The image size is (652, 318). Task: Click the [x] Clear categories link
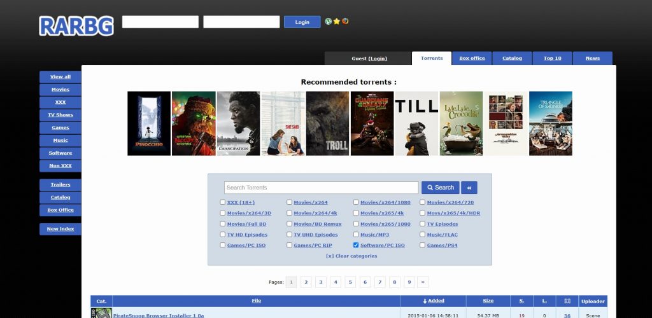click(x=351, y=256)
